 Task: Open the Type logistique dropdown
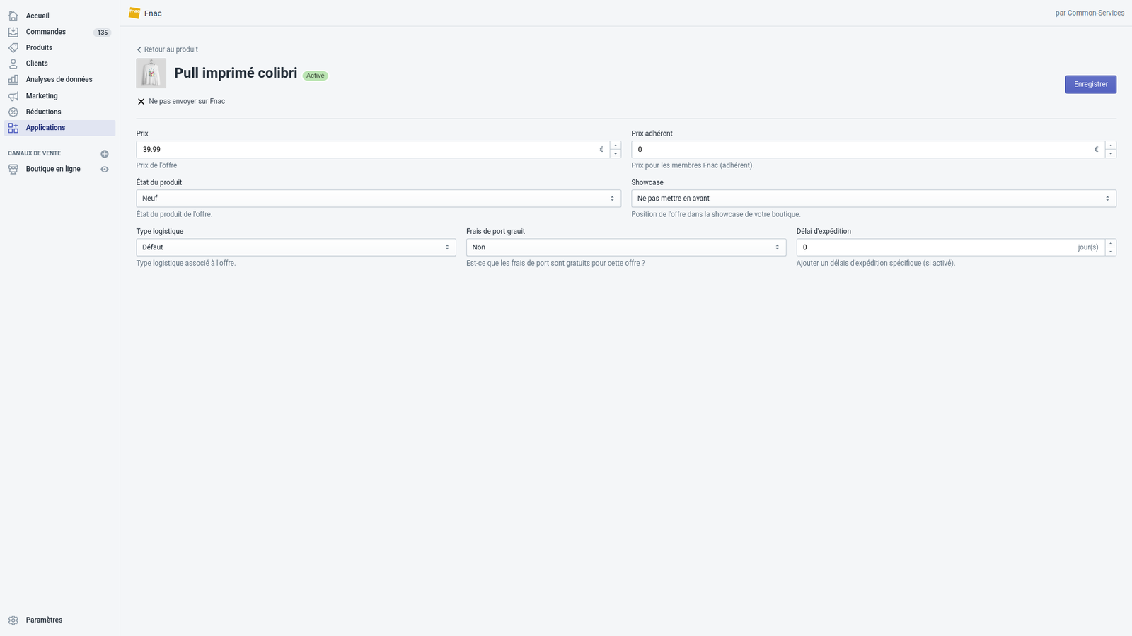[x=296, y=247]
